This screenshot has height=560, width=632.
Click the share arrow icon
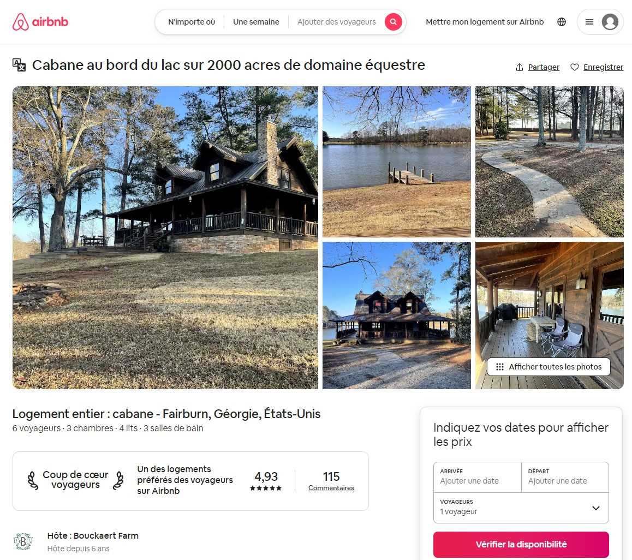click(x=520, y=67)
